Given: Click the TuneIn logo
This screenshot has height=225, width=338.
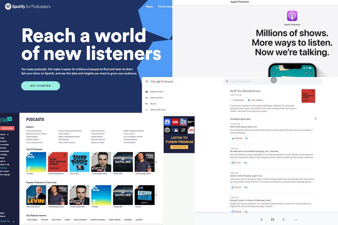Looking at the screenshot, I should tap(6, 120).
